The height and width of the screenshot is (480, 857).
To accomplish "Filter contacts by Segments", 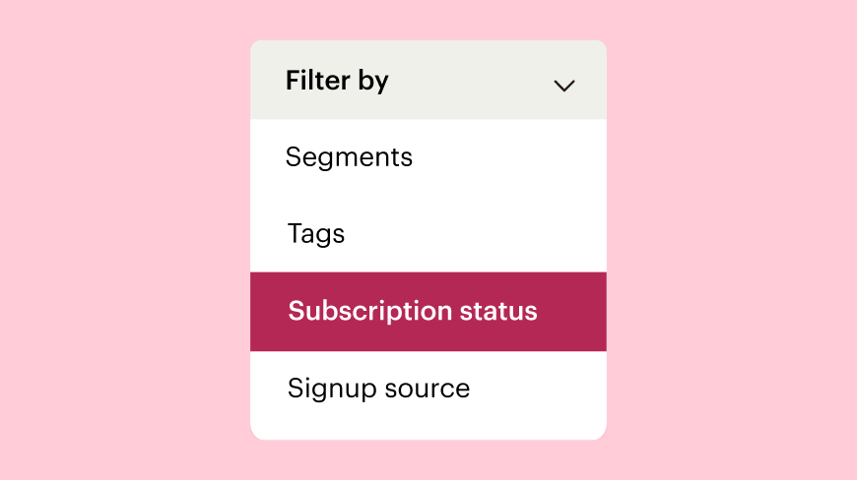I will 428,157.
